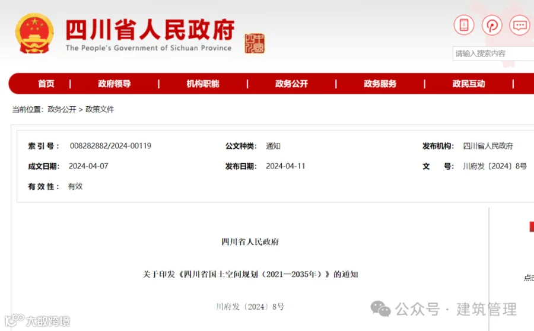Click the red Chinese seal stamp icon
The height and width of the screenshot is (331, 534).
[x=255, y=43]
